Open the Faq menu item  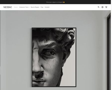click(x=42, y=7)
